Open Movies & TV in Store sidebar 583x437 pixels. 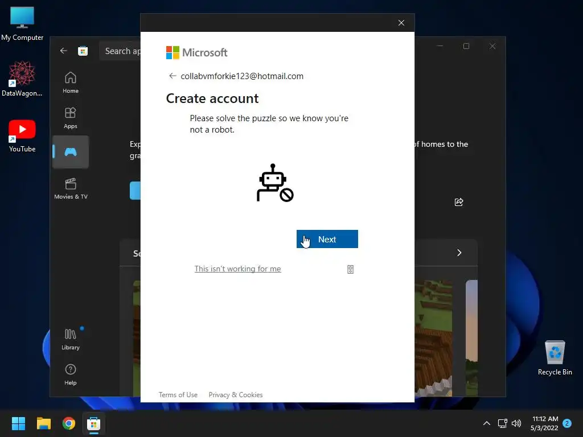(x=71, y=188)
